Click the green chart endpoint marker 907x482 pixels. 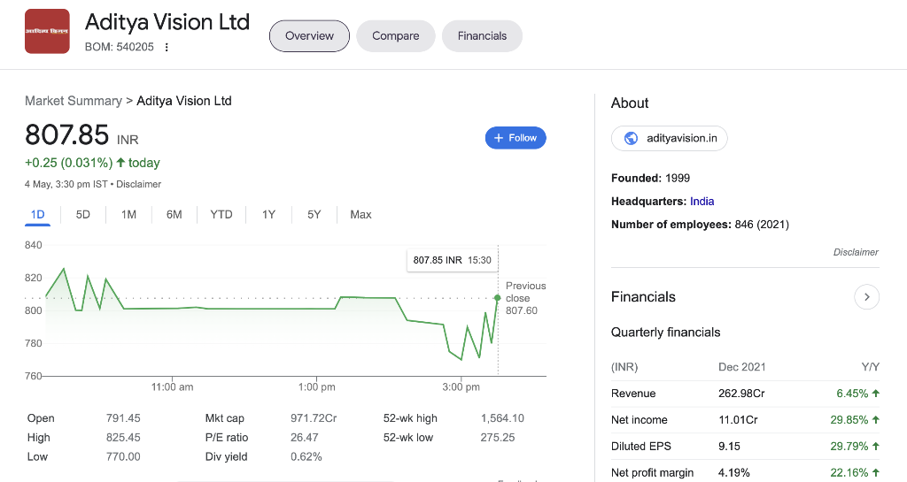498,298
